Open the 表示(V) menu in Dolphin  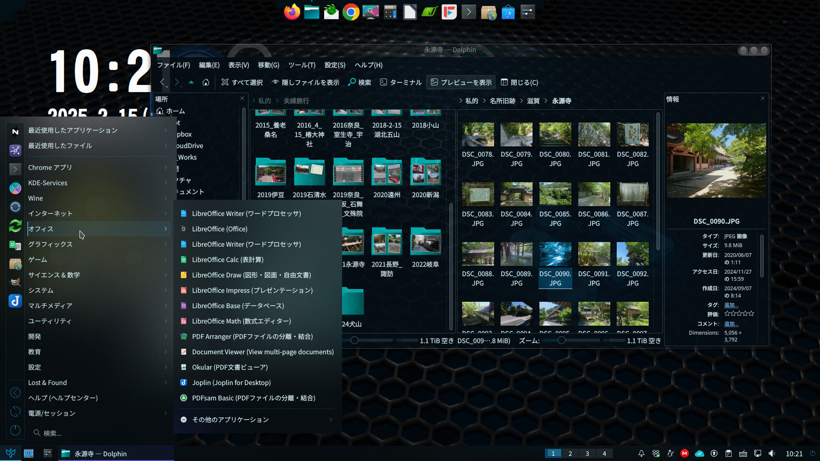(238, 65)
